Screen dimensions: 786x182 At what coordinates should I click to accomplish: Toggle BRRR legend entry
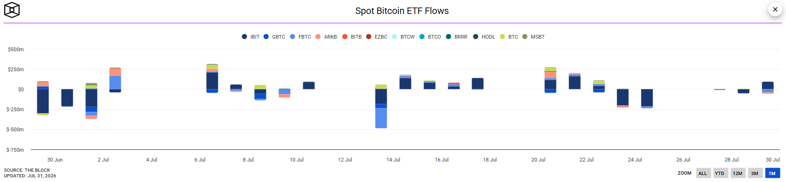457,37
